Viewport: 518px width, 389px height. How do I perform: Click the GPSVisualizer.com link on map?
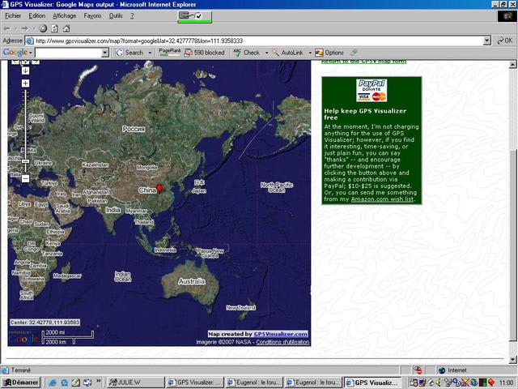[x=280, y=334]
